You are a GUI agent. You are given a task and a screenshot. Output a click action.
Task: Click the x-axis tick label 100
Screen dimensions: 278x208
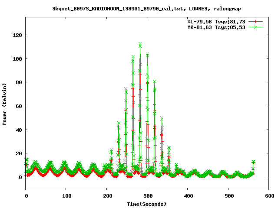(66, 196)
